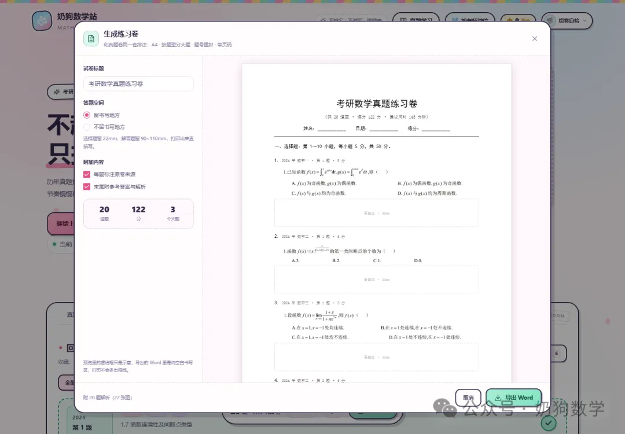Click the 3 个大题 count
The height and width of the screenshot is (434, 625).
pos(172,213)
